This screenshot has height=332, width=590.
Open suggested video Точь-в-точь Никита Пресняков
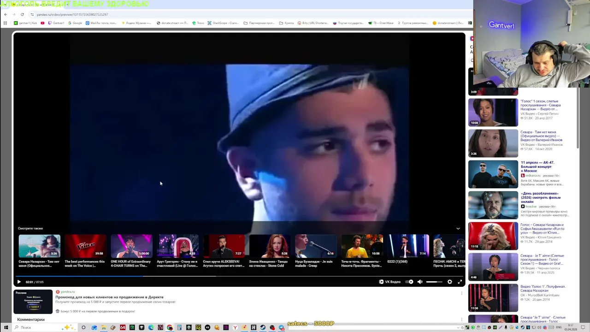coord(362,251)
